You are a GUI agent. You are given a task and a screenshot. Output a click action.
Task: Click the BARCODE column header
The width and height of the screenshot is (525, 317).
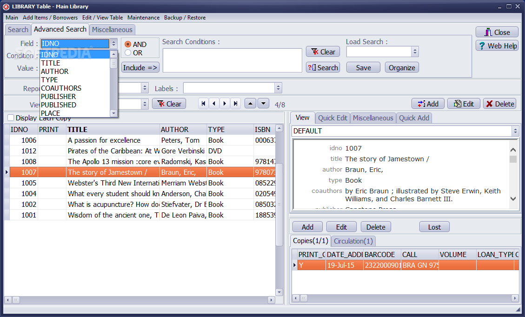tap(382, 254)
